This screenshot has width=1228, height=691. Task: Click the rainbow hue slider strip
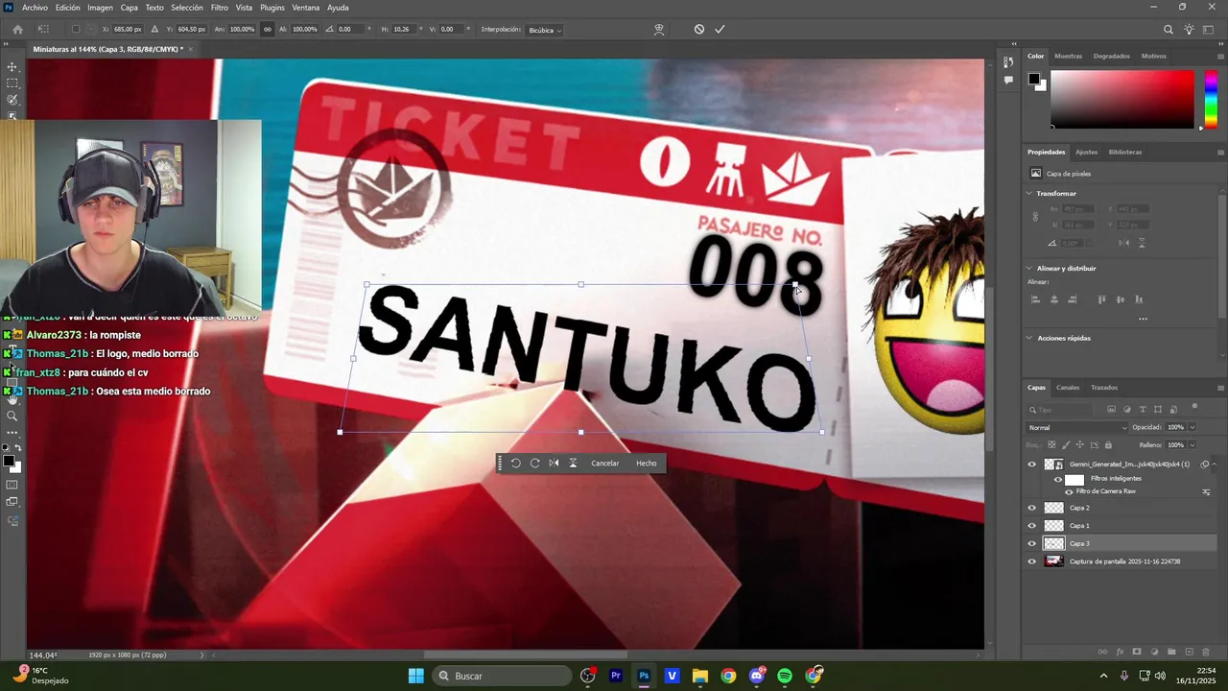(x=1212, y=99)
